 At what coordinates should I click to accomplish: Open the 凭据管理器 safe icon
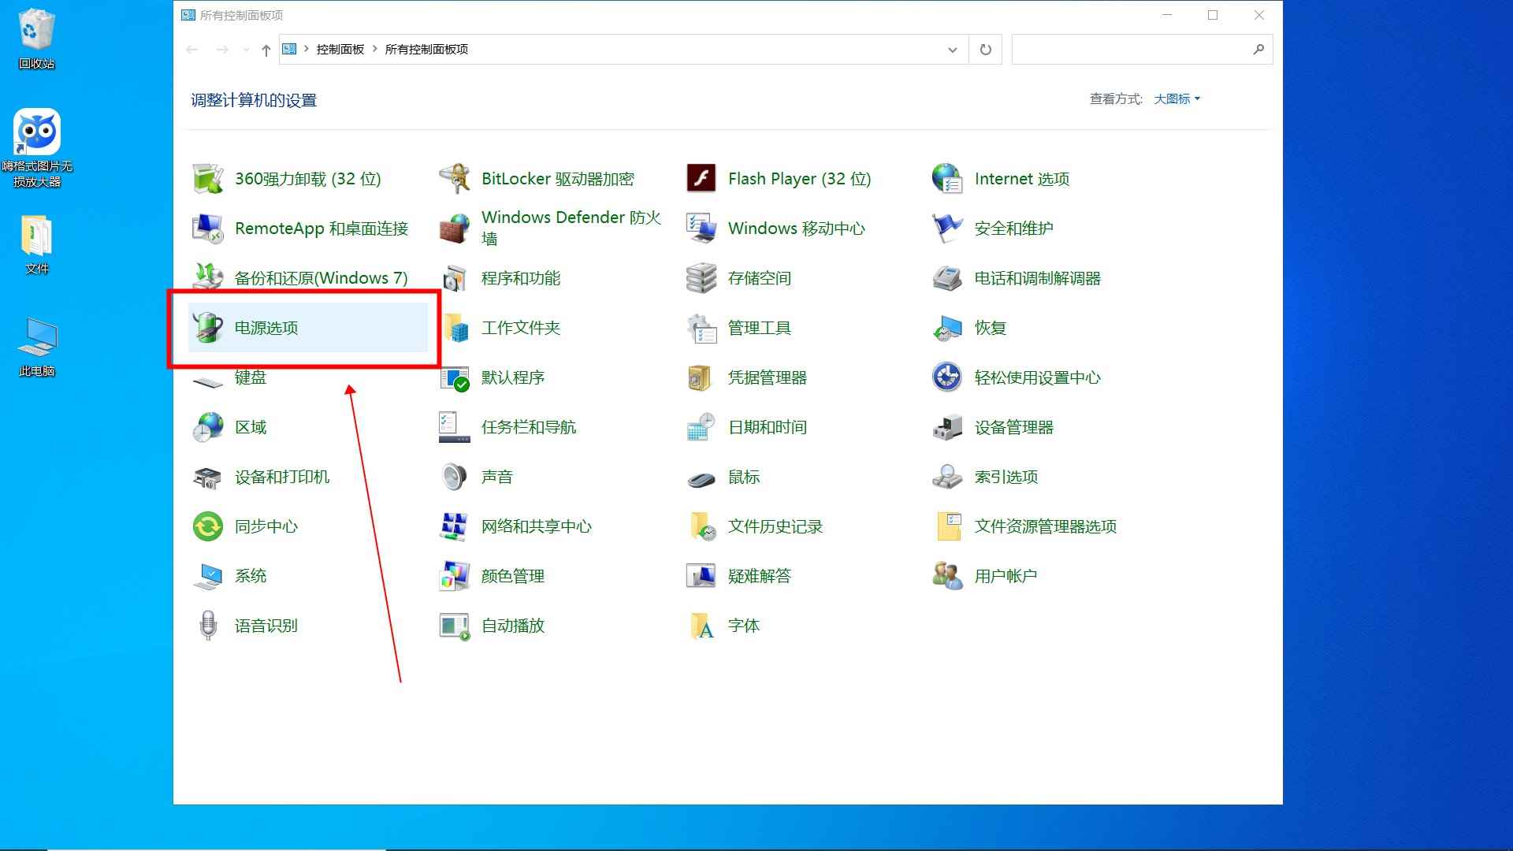pyautogui.click(x=701, y=377)
